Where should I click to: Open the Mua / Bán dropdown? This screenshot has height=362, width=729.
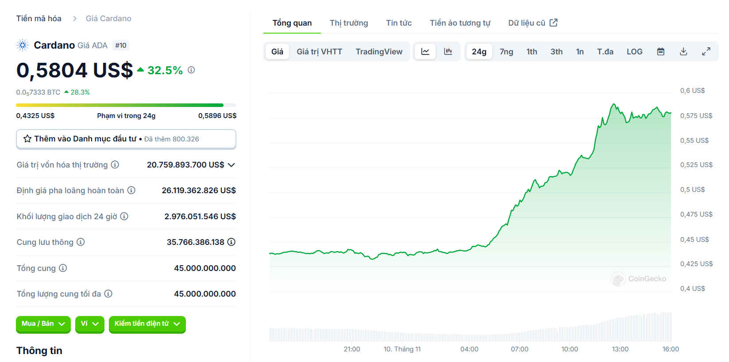[43, 324]
